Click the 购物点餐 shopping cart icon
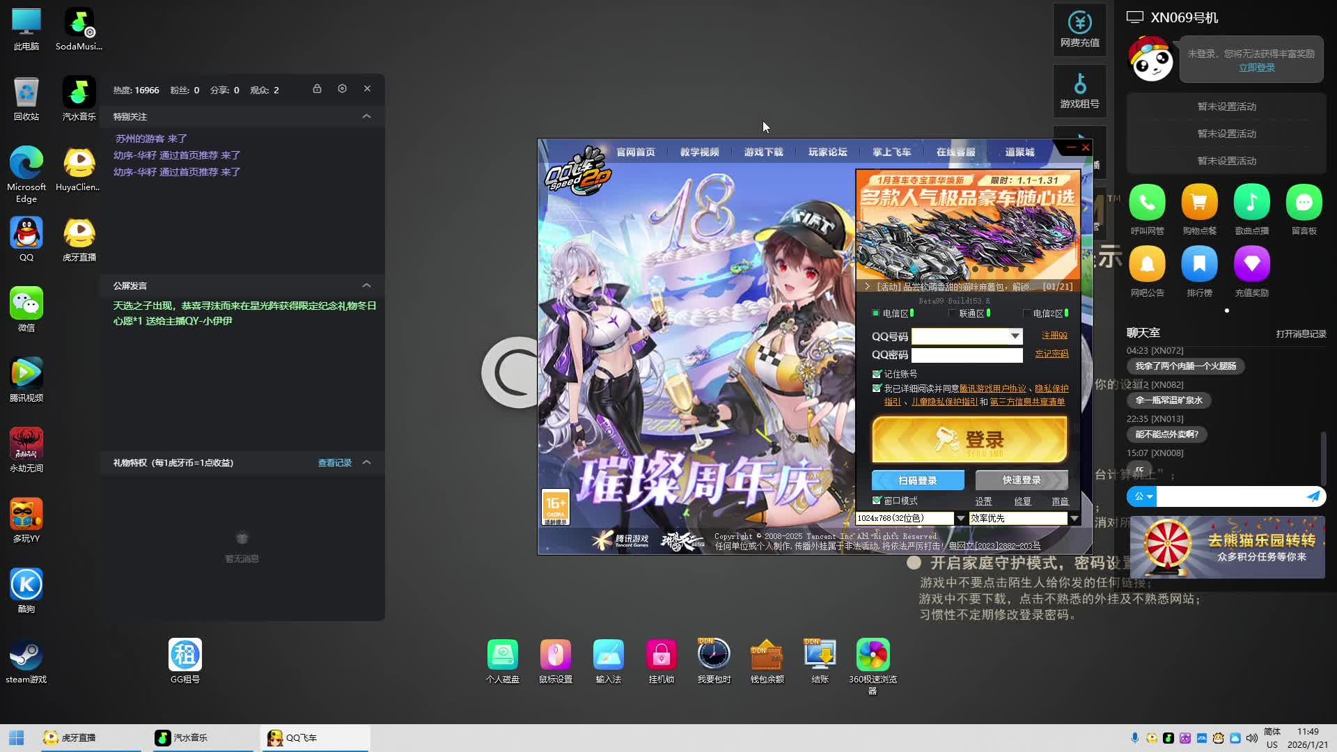Viewport: 1337px width, 752px height. (1199, 203)
